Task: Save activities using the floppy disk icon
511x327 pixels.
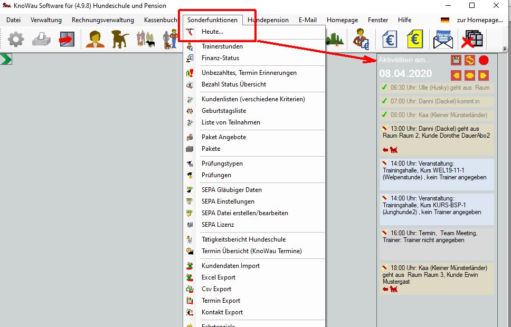Action: pyautogui.click(x=456, y=60)
